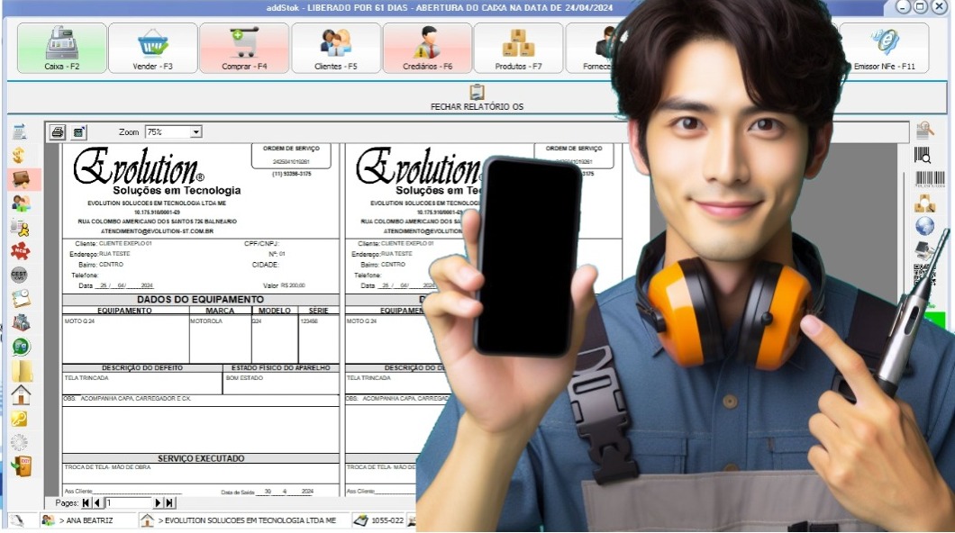
Task: Open the Caixa - F2 cash register
Action: (62, 48)
